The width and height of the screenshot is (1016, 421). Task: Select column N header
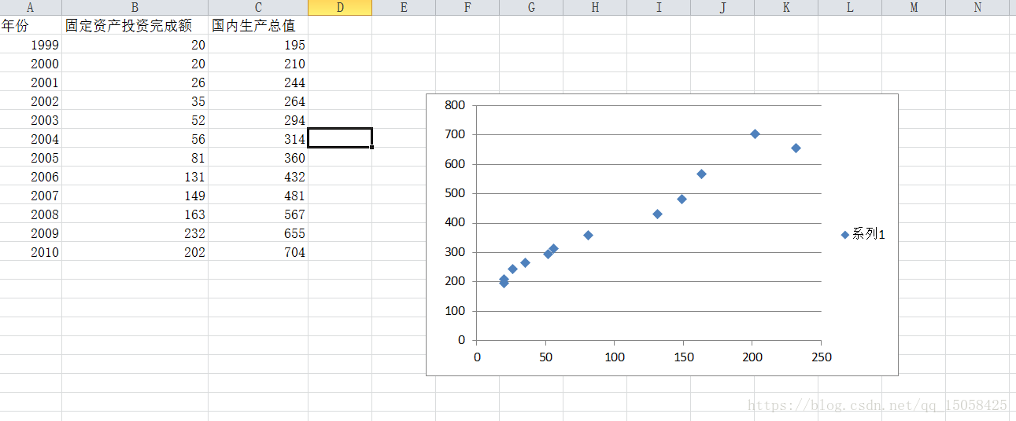977,7
